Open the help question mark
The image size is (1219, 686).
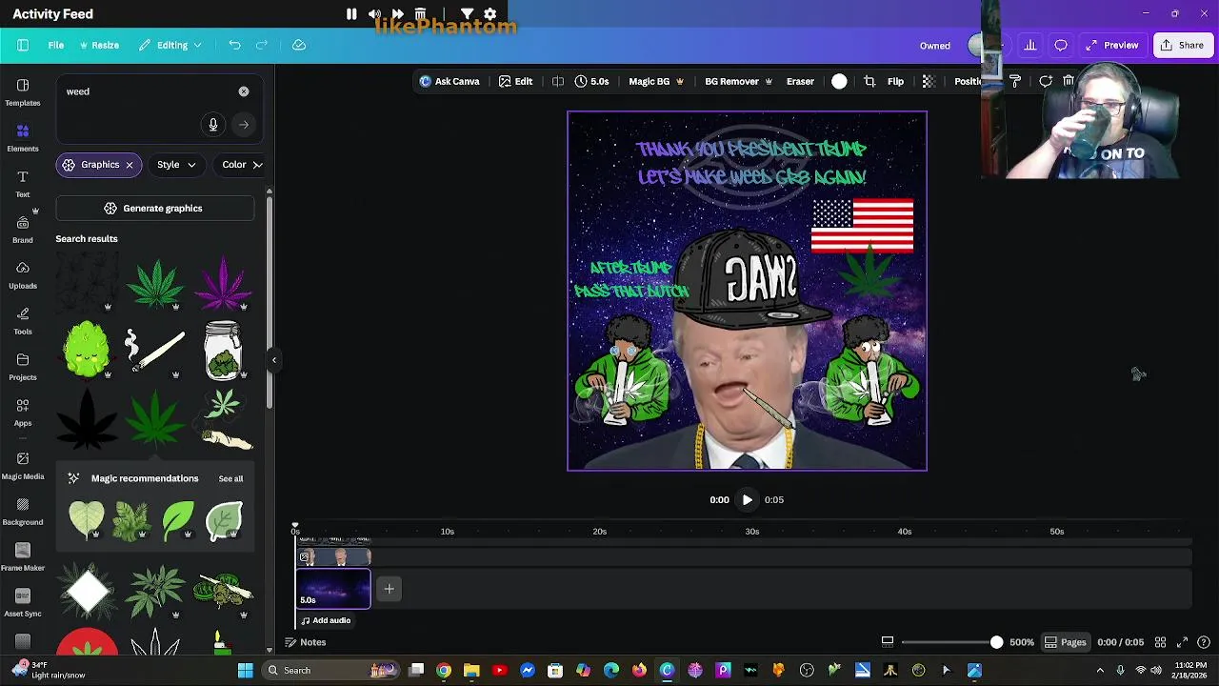tap(1204, 642)
